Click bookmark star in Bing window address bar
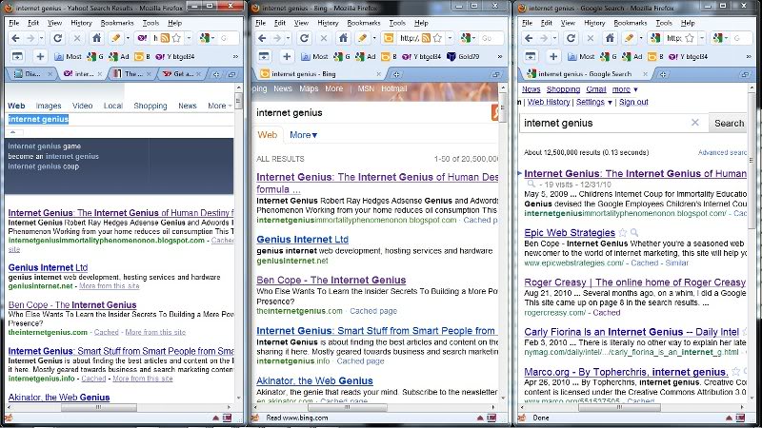 (x=437, y=38)
